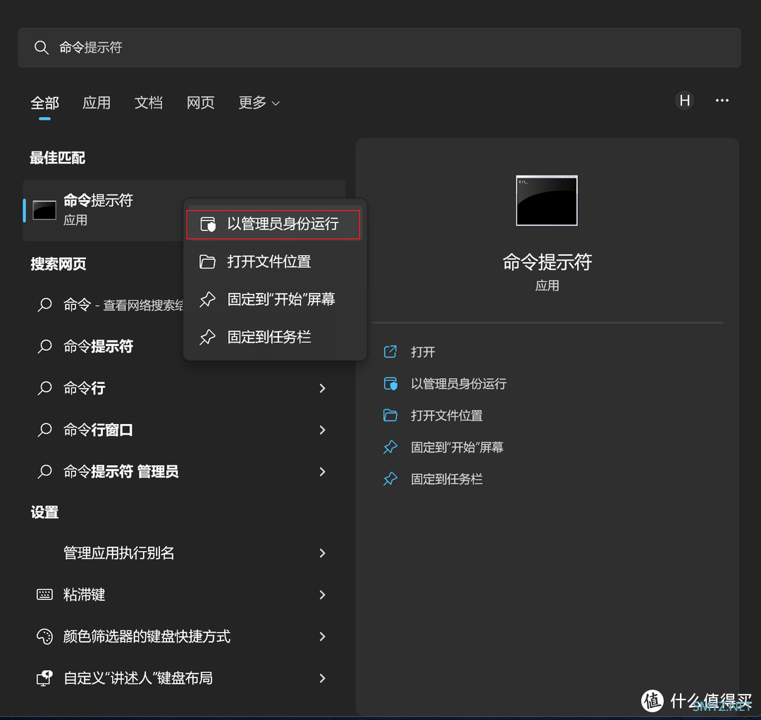Click the large Command Prompt thumbnail in preview
Image resolution: width=761 pixels, height=720 pixels.
coord(547,200)
